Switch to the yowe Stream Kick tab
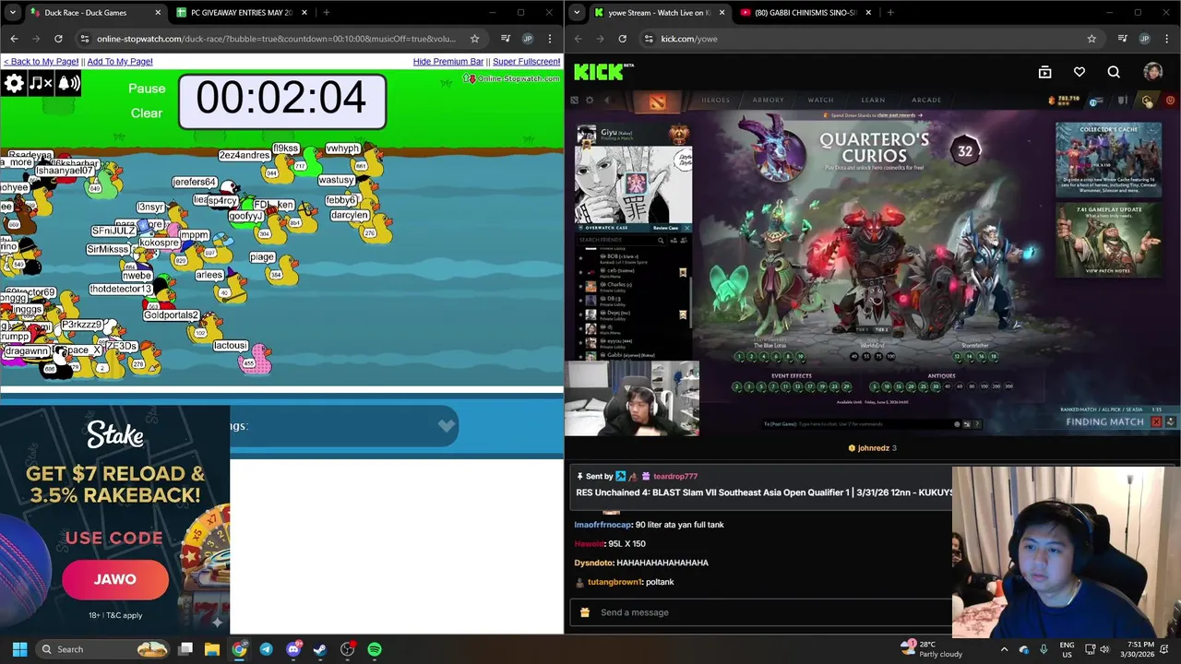Image resolution: width=1181 pixels, height=664 pixels. (658, 13)
